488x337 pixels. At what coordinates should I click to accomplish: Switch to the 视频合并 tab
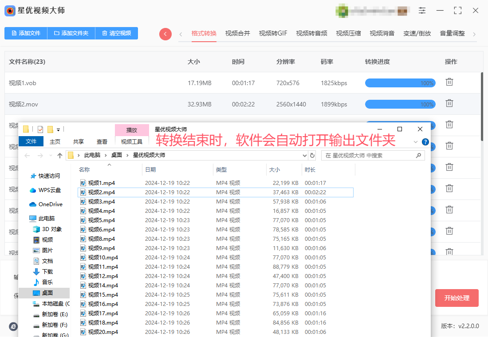coord(238,33)
